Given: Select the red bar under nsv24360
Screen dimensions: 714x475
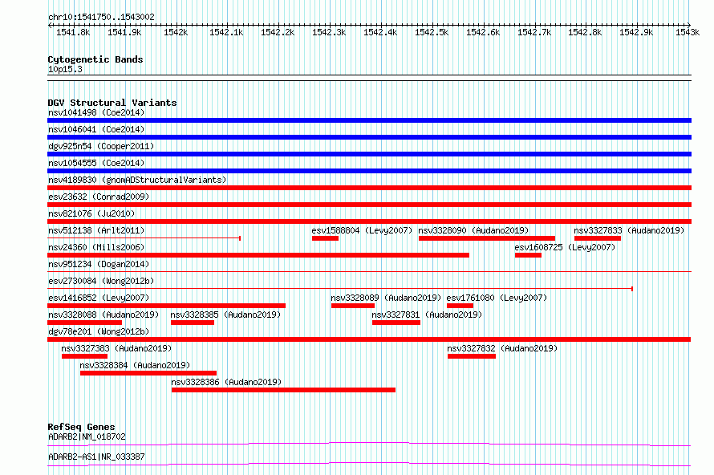Looking at the screenshot, I should 258,255.
